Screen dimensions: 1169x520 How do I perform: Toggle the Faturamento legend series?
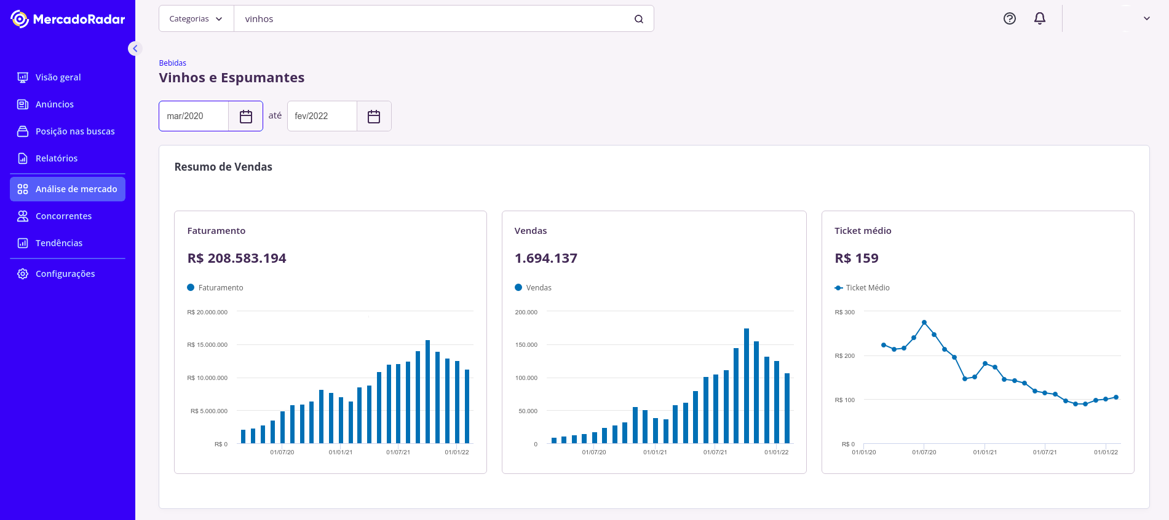[215, 287]
